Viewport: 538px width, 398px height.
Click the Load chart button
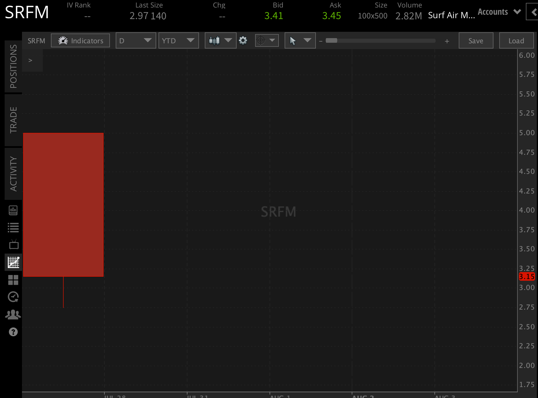point(516,40)
